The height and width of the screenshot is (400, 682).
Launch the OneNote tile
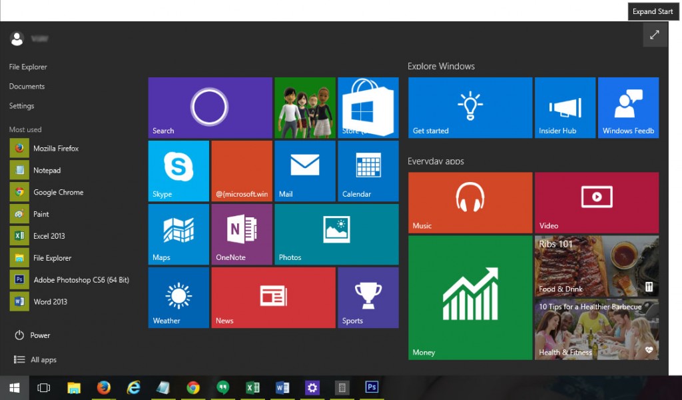click(x=242, y=234)
